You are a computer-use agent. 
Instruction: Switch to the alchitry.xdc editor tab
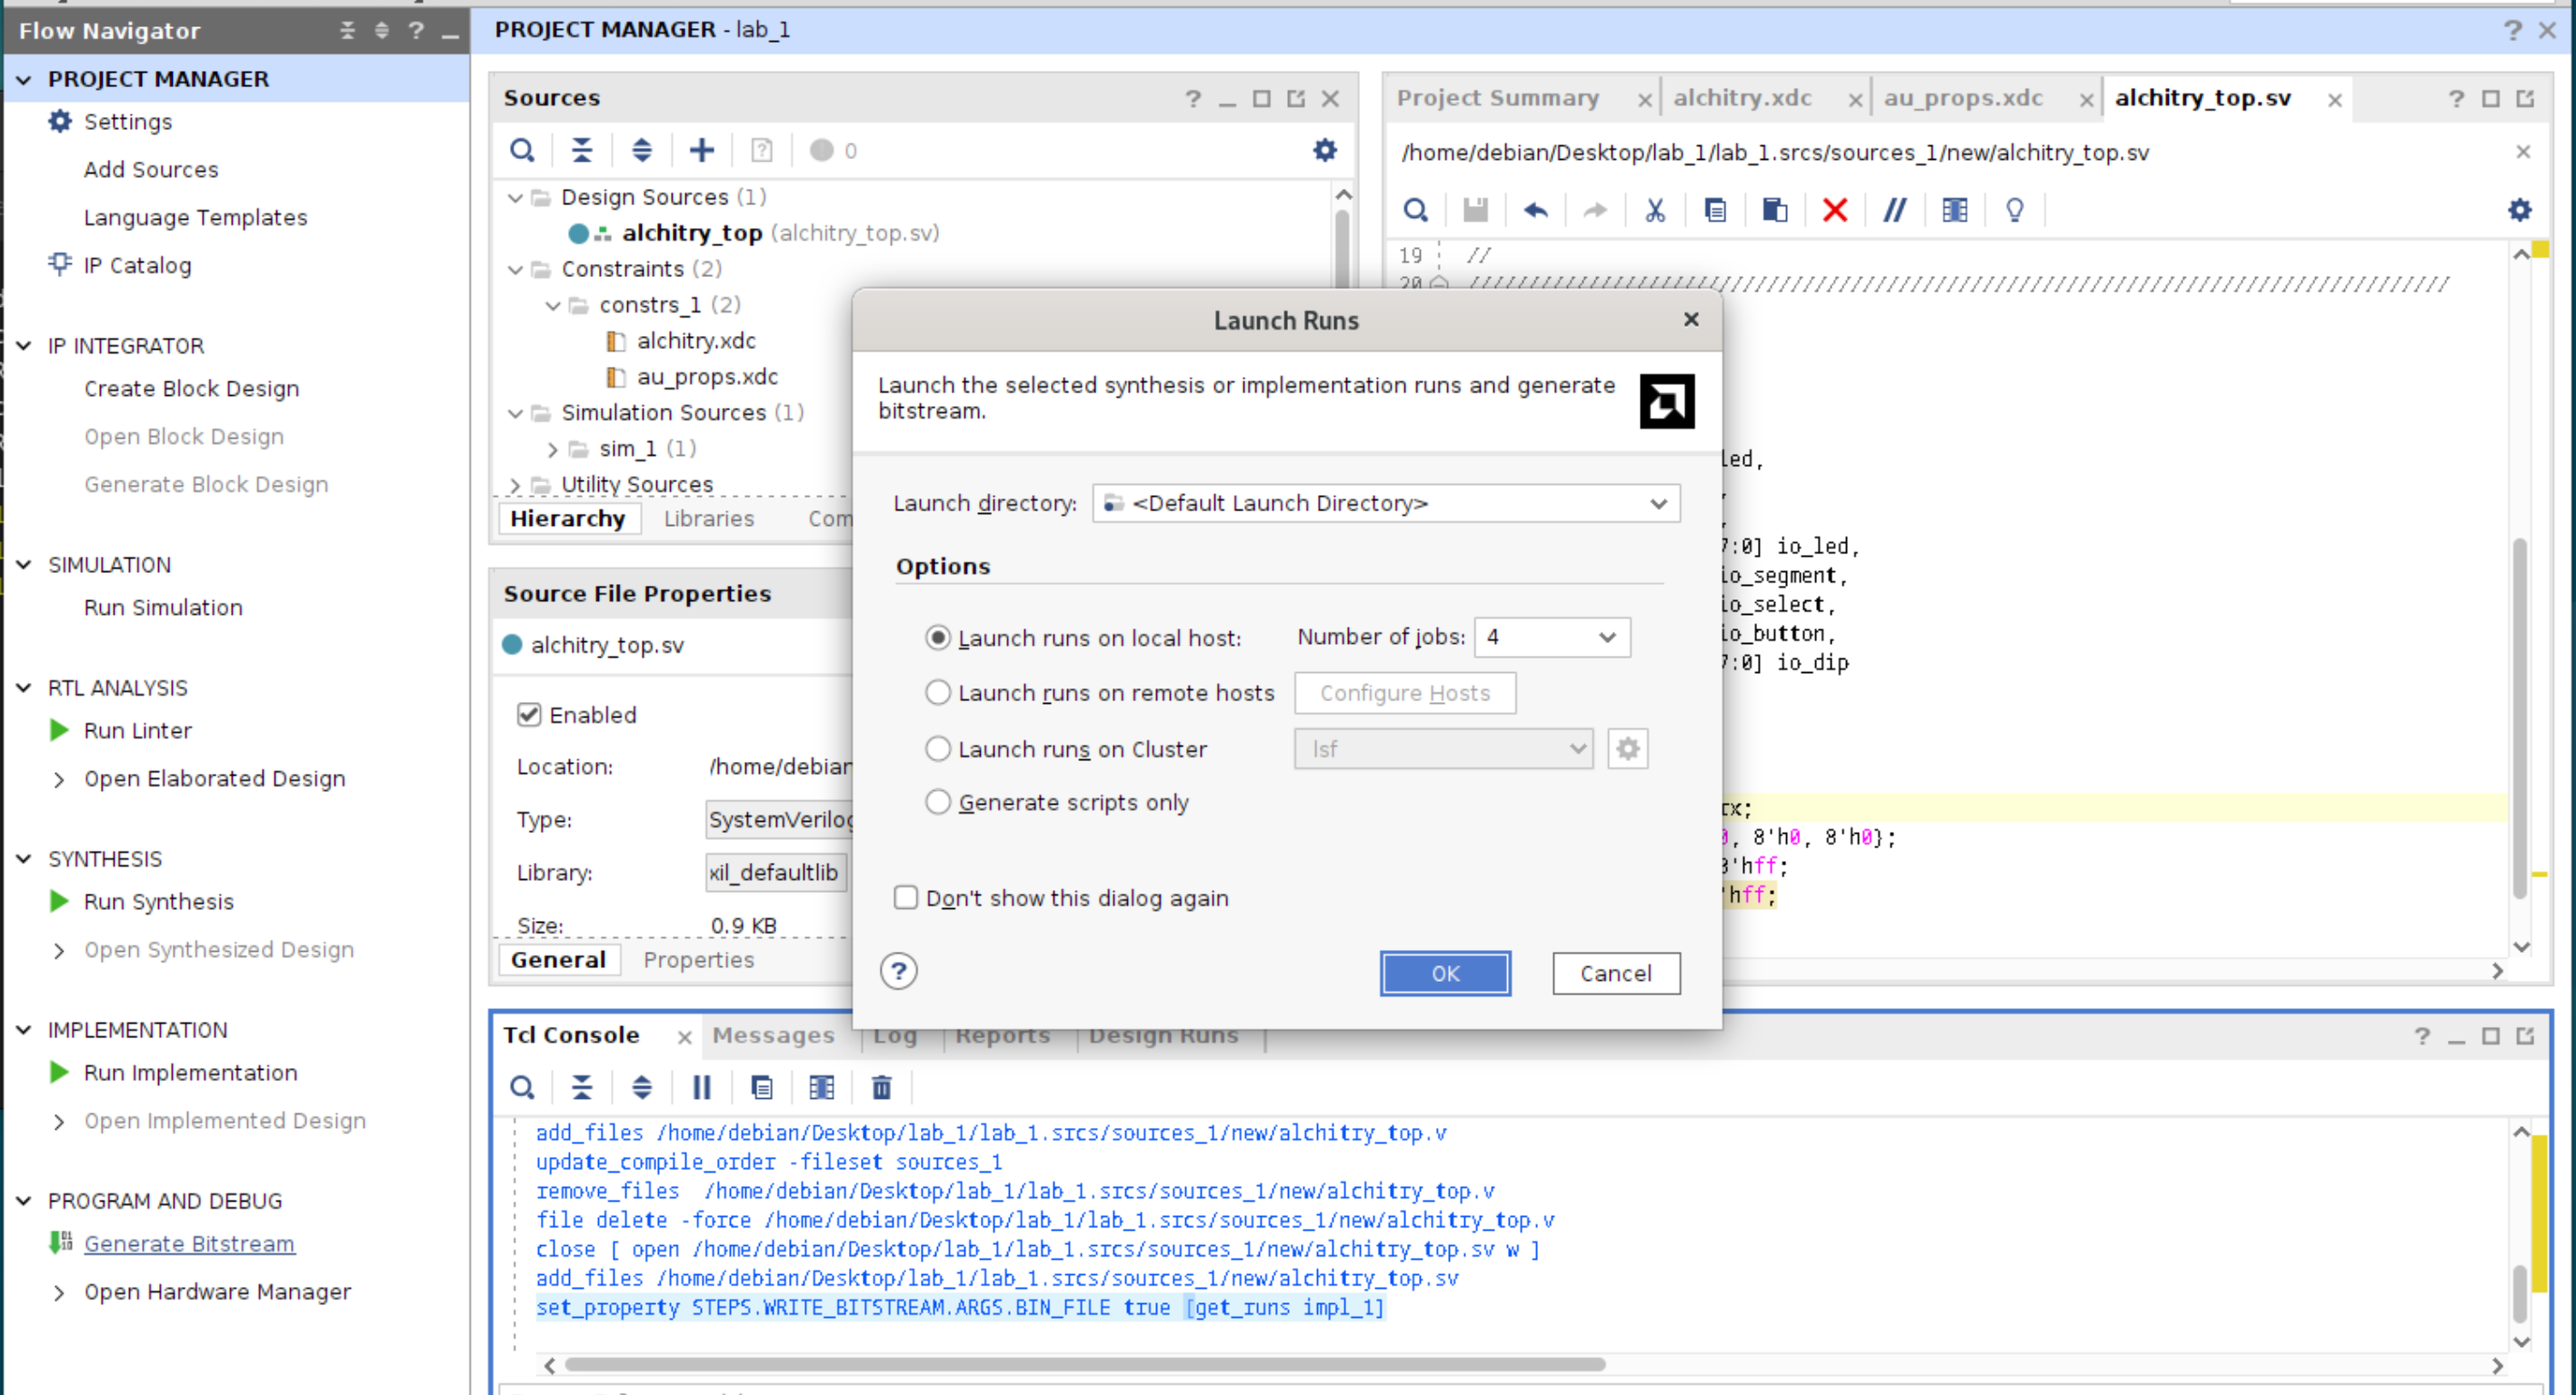(1742, 98)
